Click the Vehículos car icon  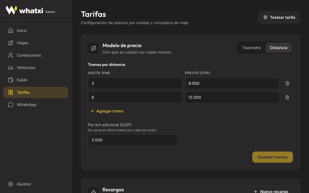11,68
